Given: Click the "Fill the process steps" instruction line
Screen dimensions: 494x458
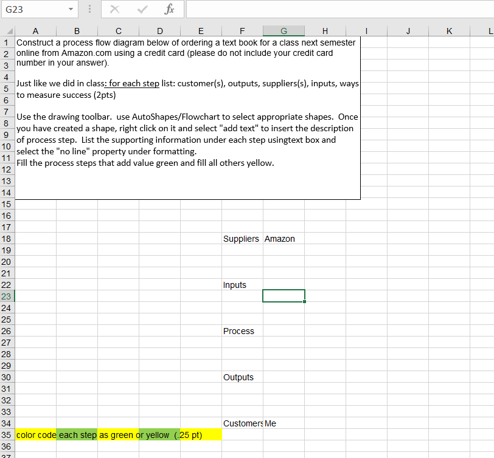Looking at the screenshot, I should [x=145, y=163].
